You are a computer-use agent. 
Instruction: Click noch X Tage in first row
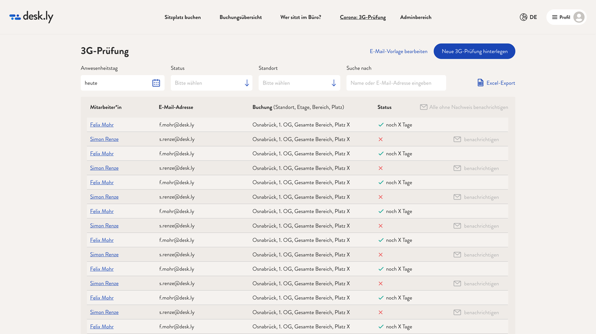coord(399,125)
